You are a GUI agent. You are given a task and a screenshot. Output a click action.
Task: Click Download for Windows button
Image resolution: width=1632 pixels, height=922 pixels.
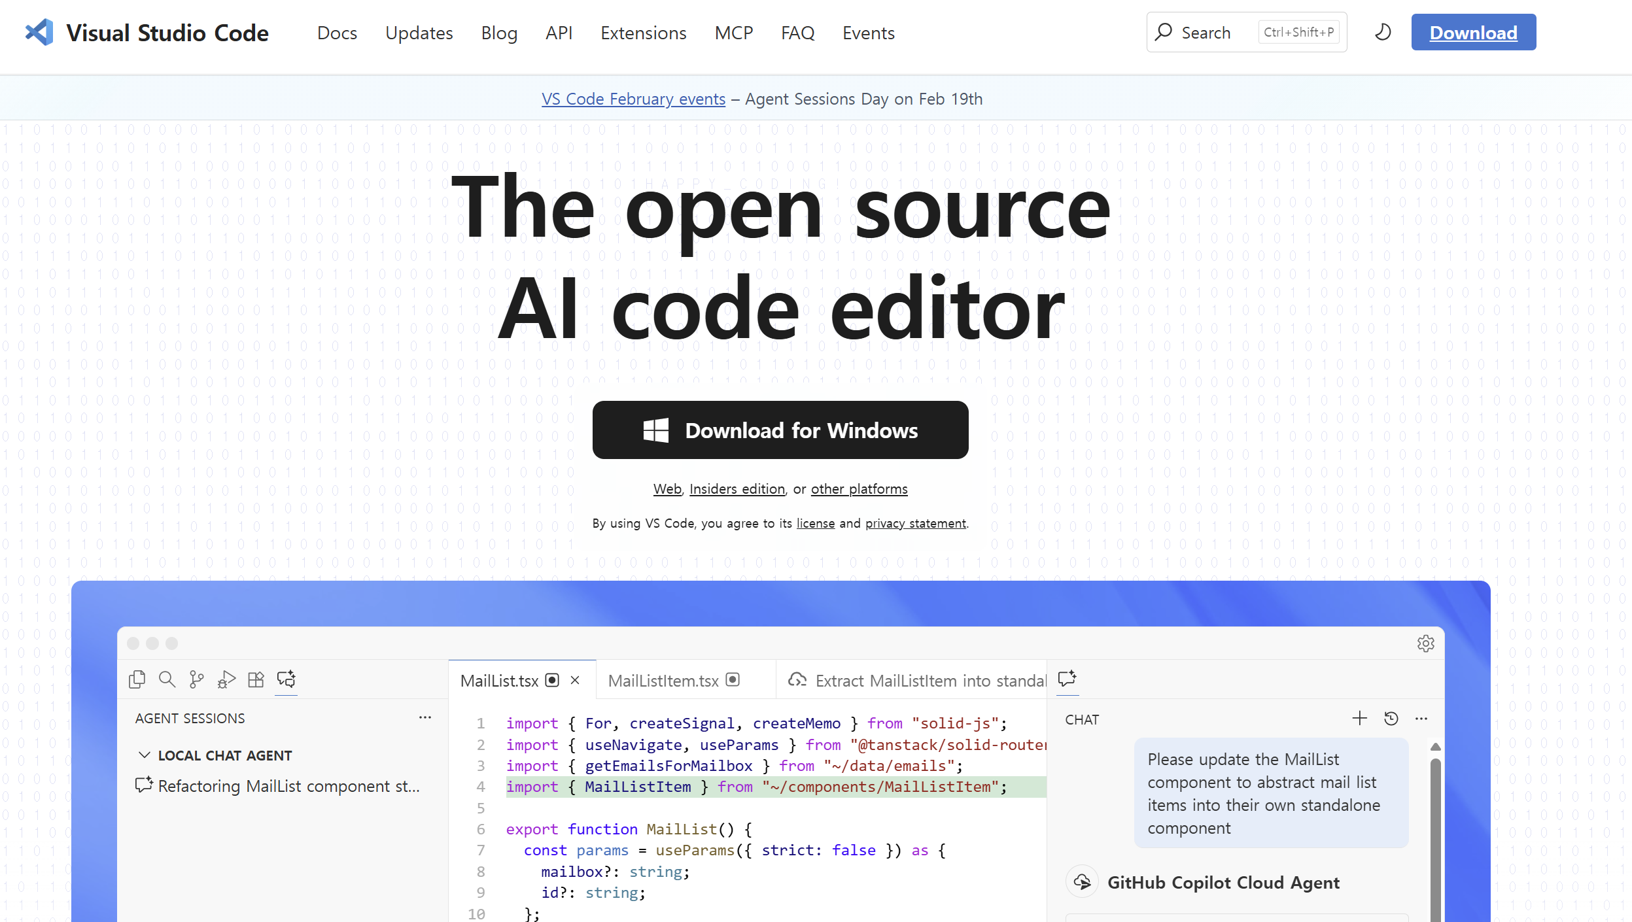(780, 430)
